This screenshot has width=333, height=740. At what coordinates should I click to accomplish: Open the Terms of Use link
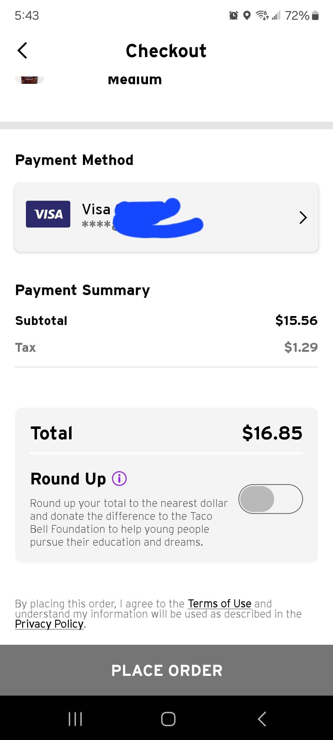[220, 603]
